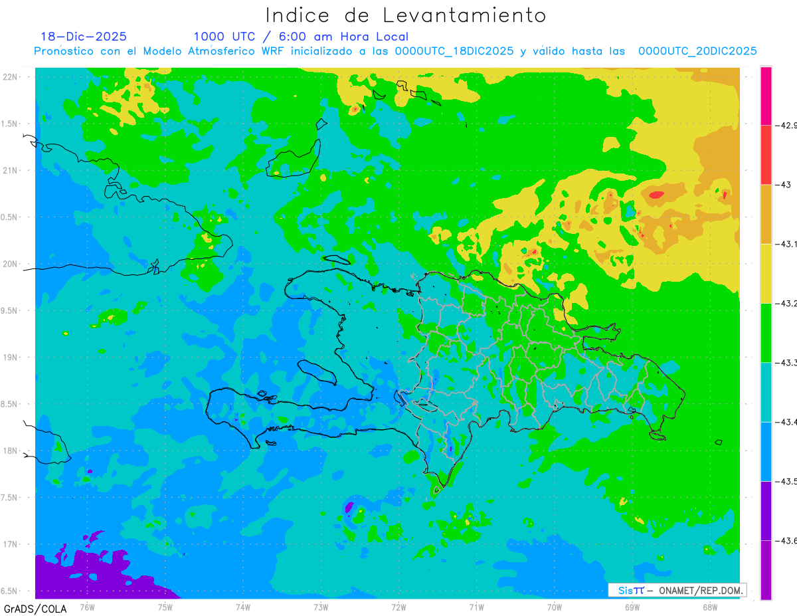
Task: Click the '72W' longitude label
Action: coord(398,606)
